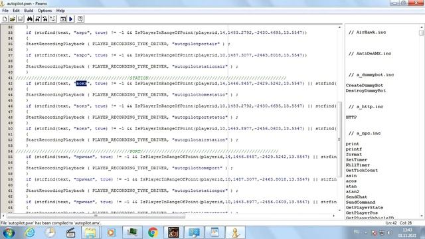Launch Internet Explorer from the taskbar

[29, 233]
